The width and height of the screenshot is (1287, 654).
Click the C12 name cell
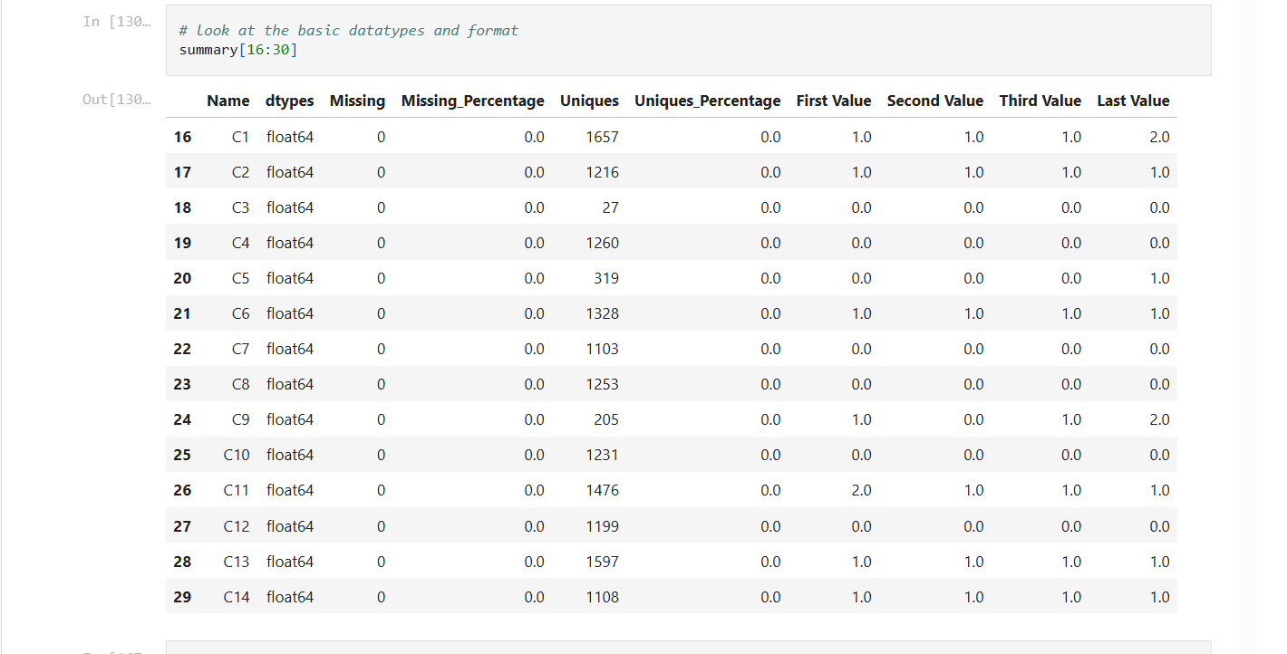237,526
